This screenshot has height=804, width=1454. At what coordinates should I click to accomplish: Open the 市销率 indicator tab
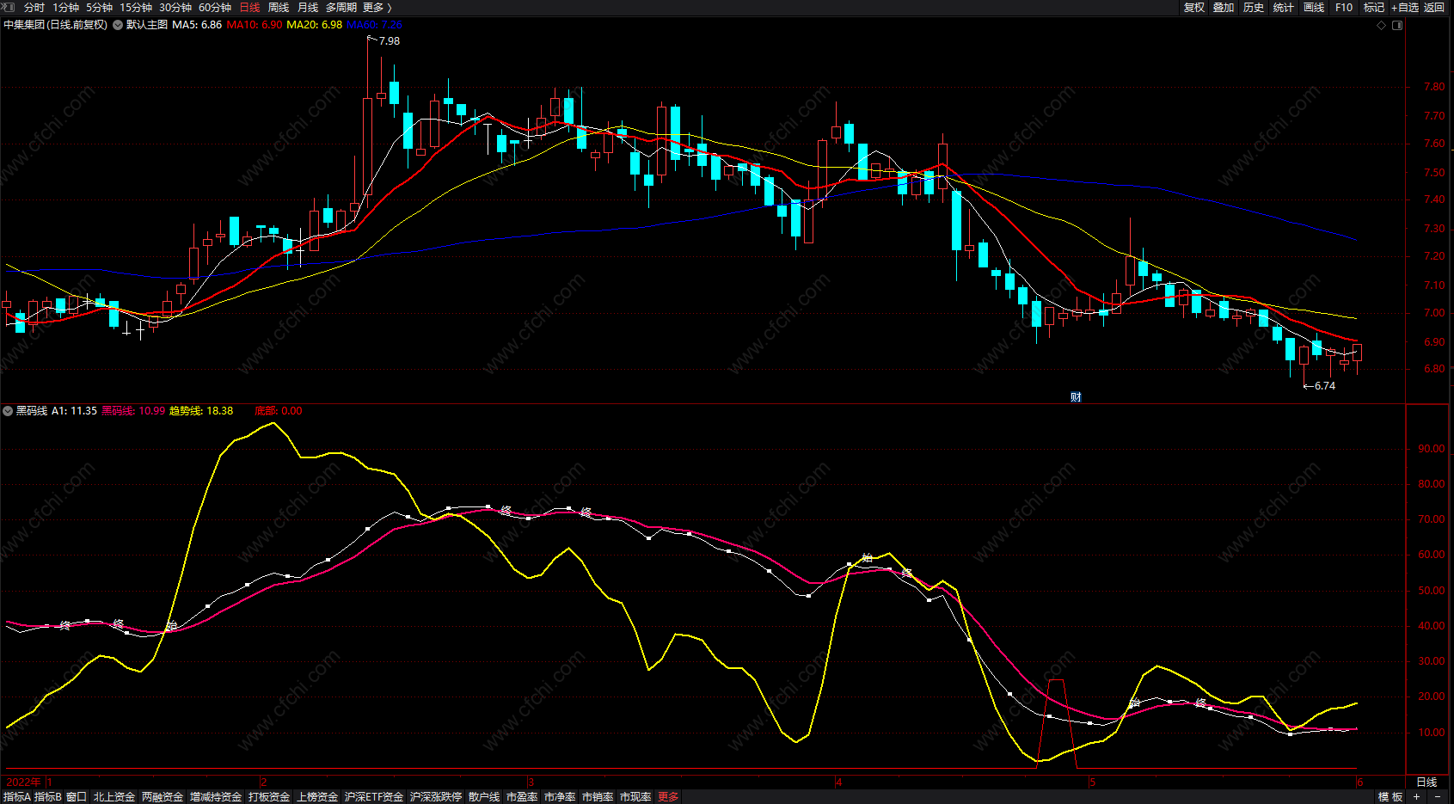[598, 797]
